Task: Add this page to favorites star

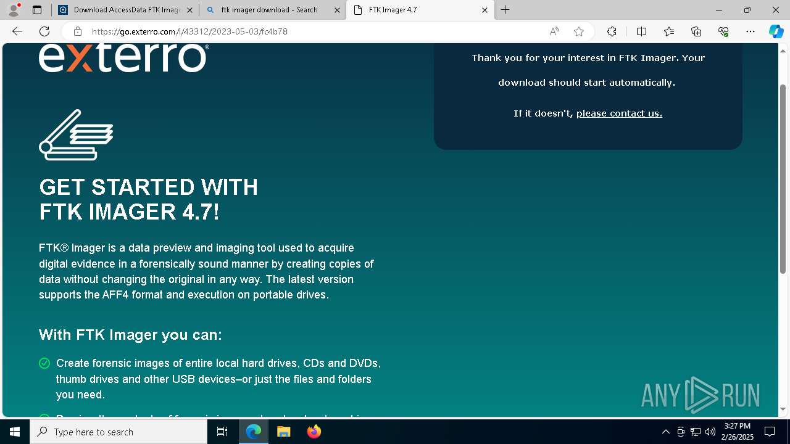Action: (579, 31)
